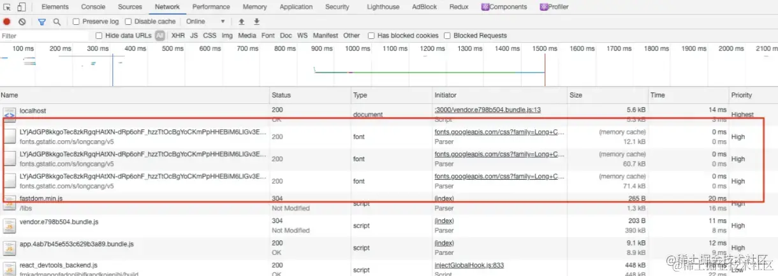
Task: Sort by the Type column header
Action: tap(392, 95)
